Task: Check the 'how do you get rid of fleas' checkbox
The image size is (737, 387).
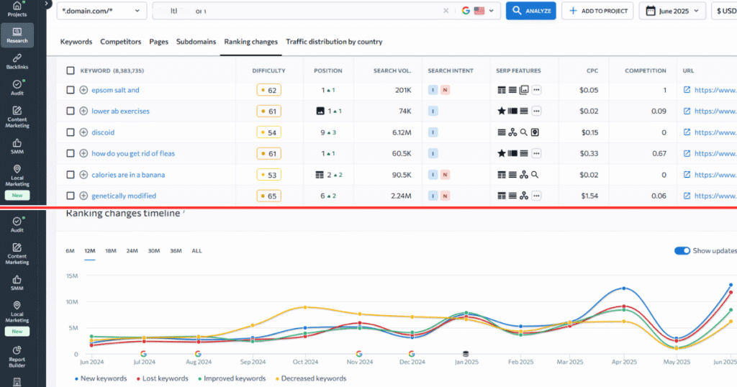Action: click(71, 153)
